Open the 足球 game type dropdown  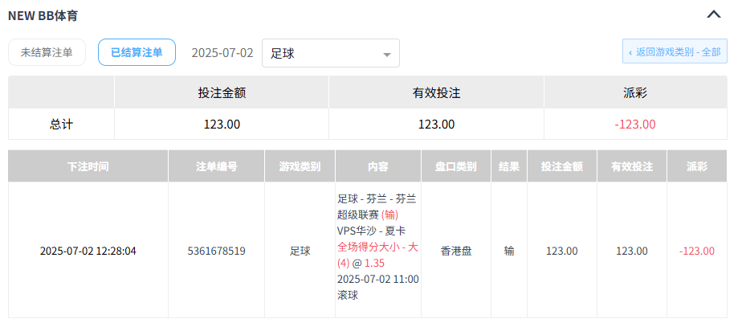click(x=330, y=53)
